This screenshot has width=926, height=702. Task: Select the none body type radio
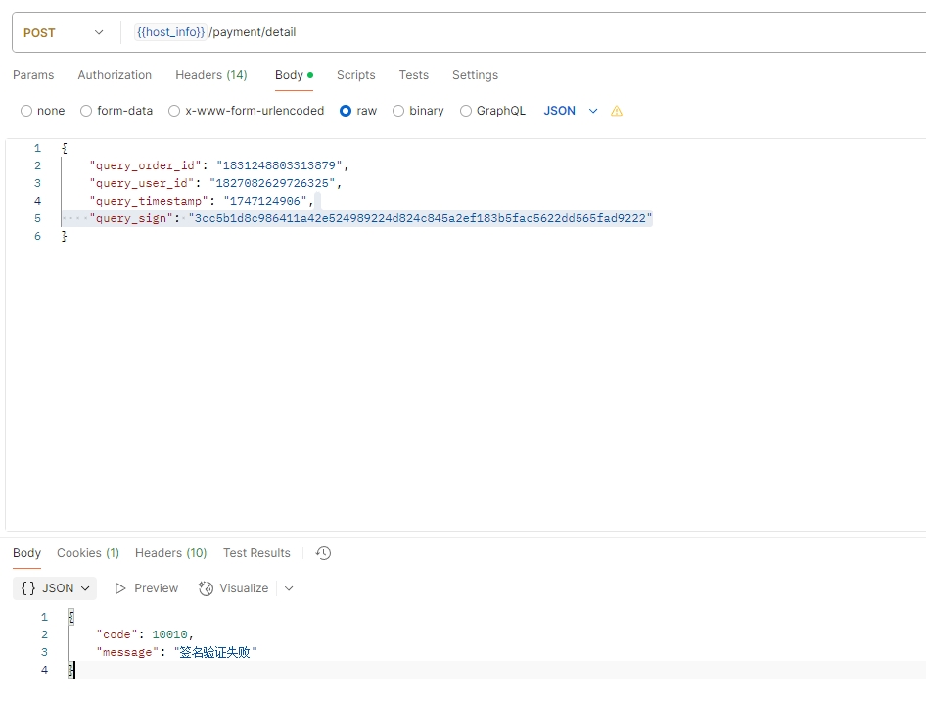[26, 112]
